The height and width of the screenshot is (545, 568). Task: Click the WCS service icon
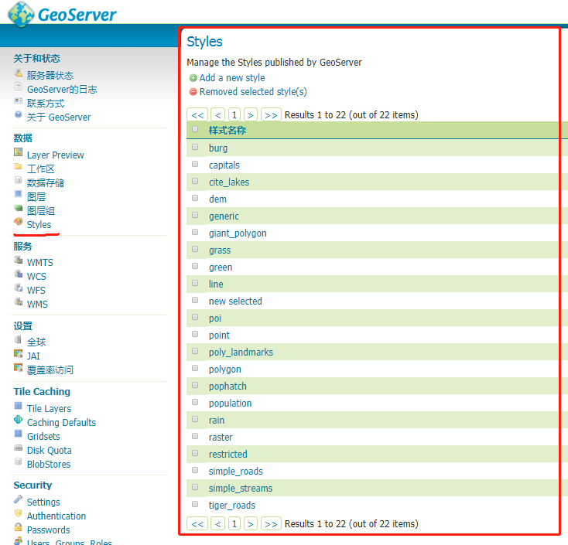pos(18,273)
